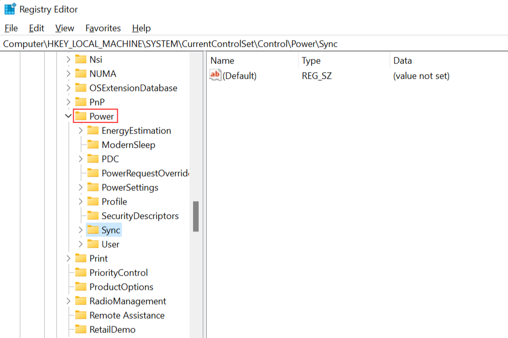Select the User key under Power
508x338 pixels.
(x=110, y=245)
